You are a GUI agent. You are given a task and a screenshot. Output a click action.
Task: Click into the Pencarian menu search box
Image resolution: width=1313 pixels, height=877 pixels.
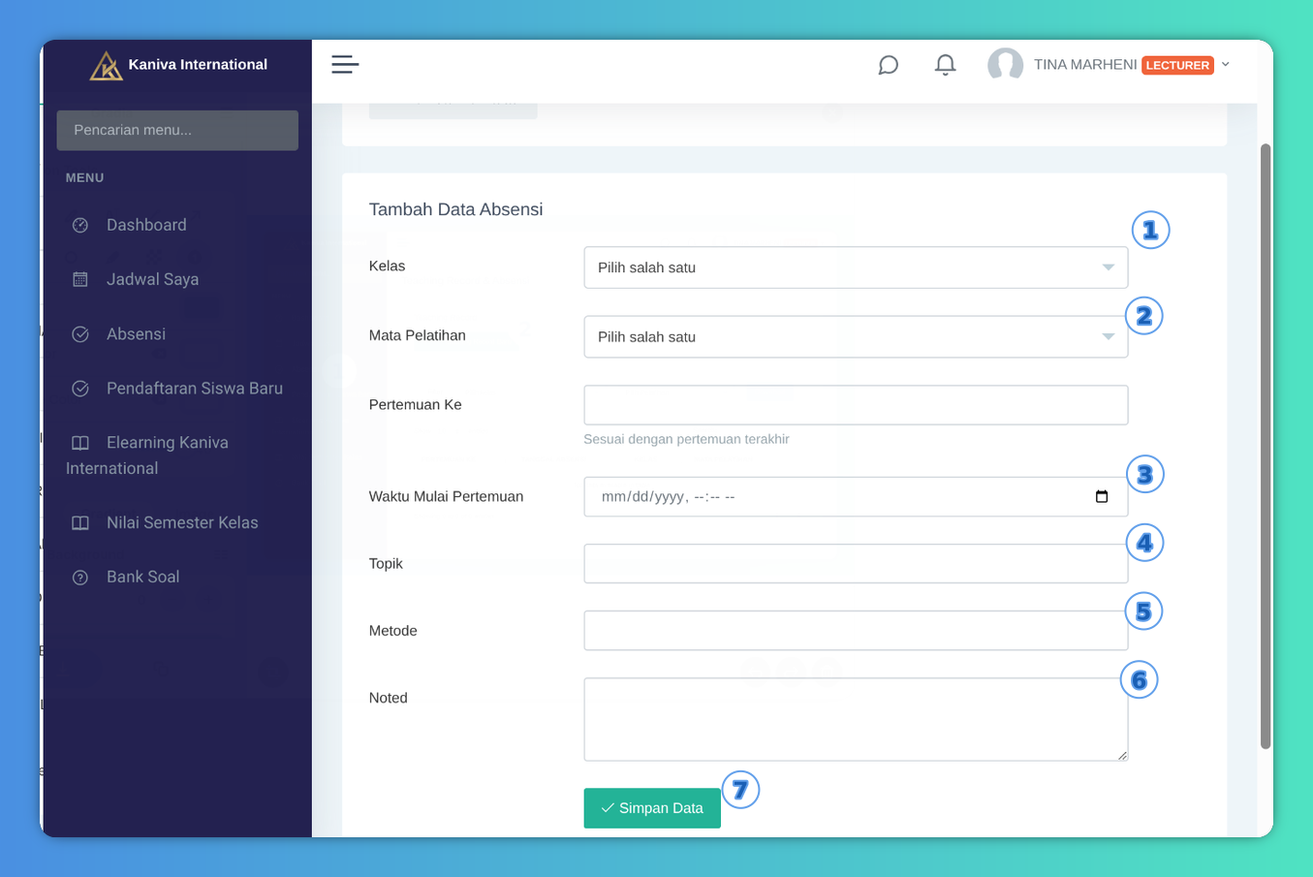tap(177, 131)
